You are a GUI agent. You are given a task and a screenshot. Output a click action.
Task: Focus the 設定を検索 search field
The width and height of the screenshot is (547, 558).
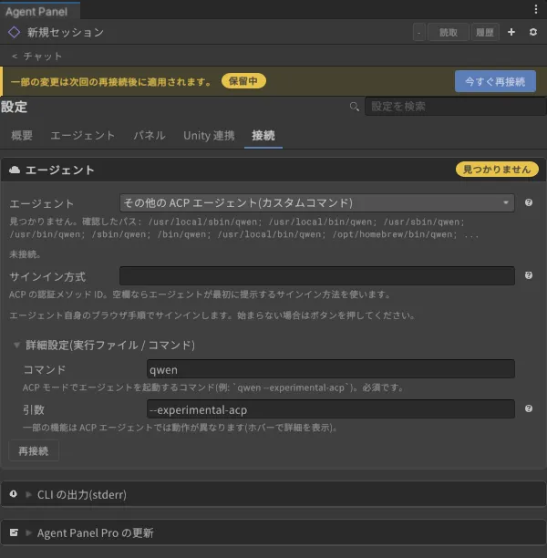tap(456, 107)
